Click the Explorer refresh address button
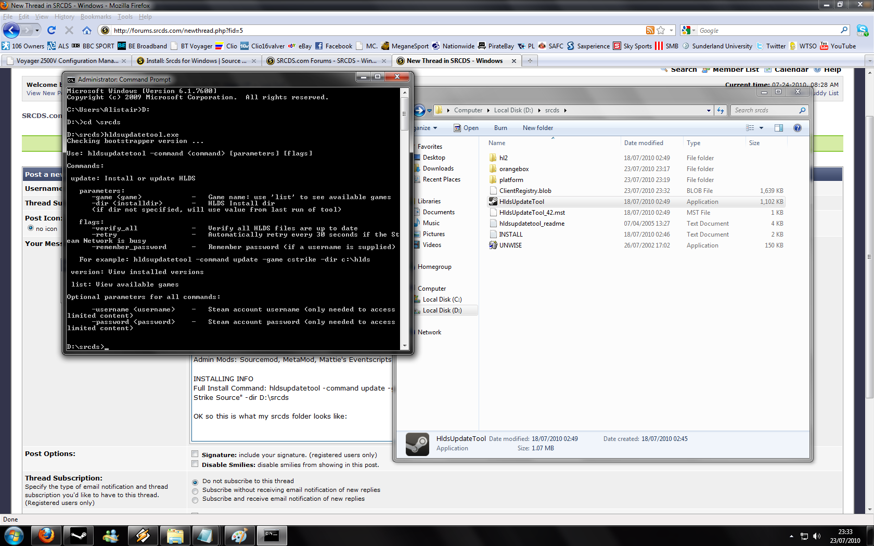 (721, 110)
